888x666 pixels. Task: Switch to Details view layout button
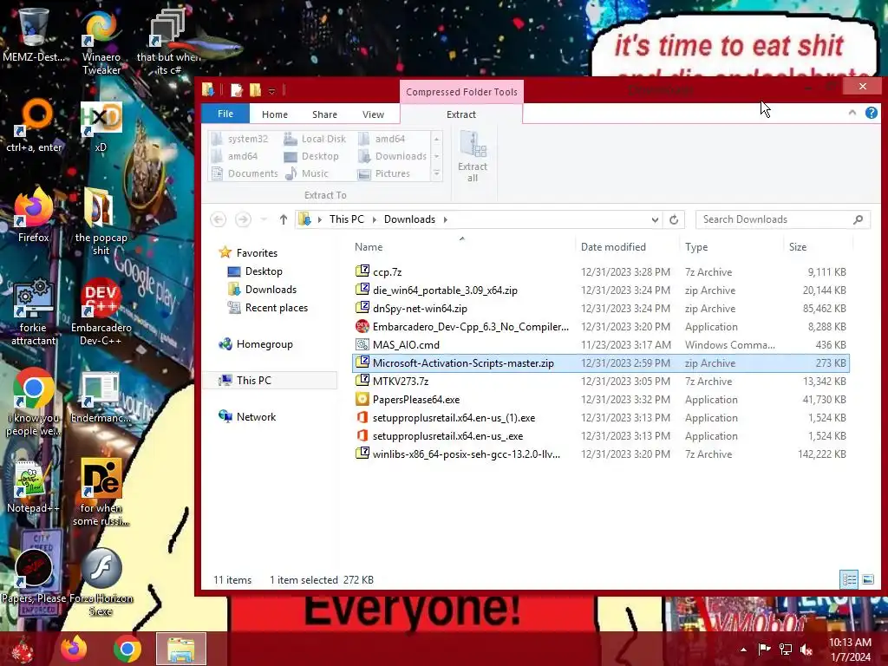pyautogui.click(x=849, y=579)
